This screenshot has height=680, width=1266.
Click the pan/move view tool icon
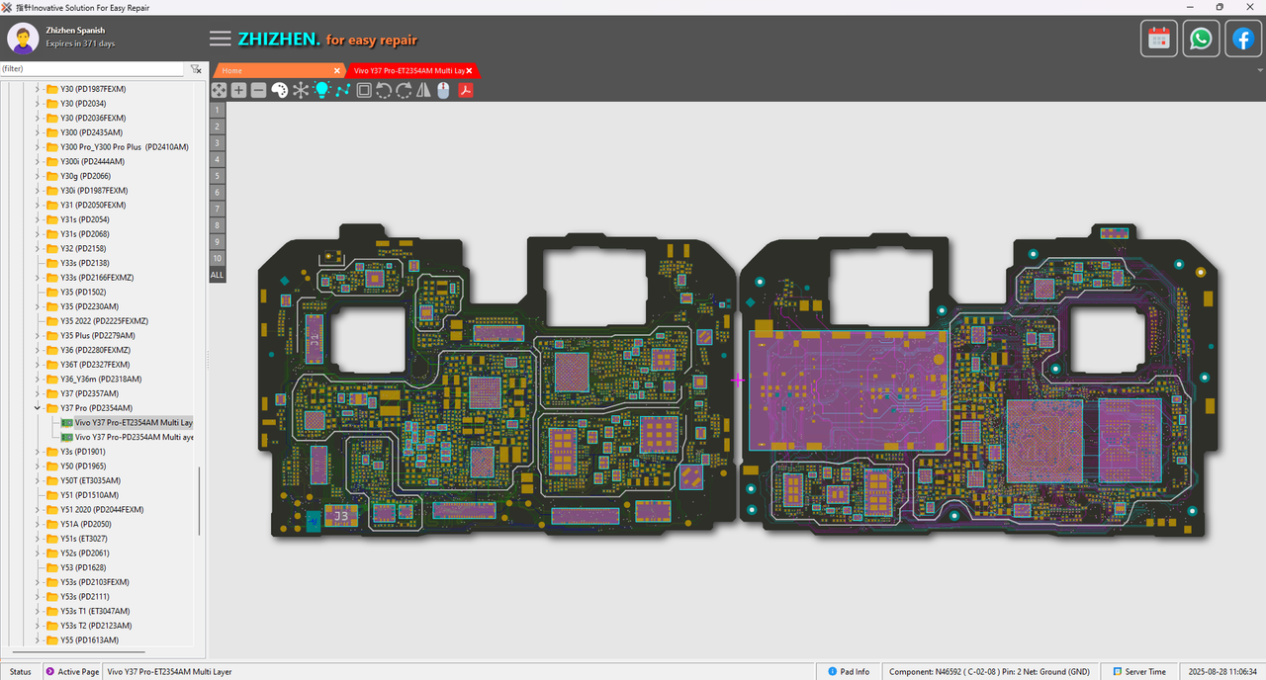click(219, 90)
